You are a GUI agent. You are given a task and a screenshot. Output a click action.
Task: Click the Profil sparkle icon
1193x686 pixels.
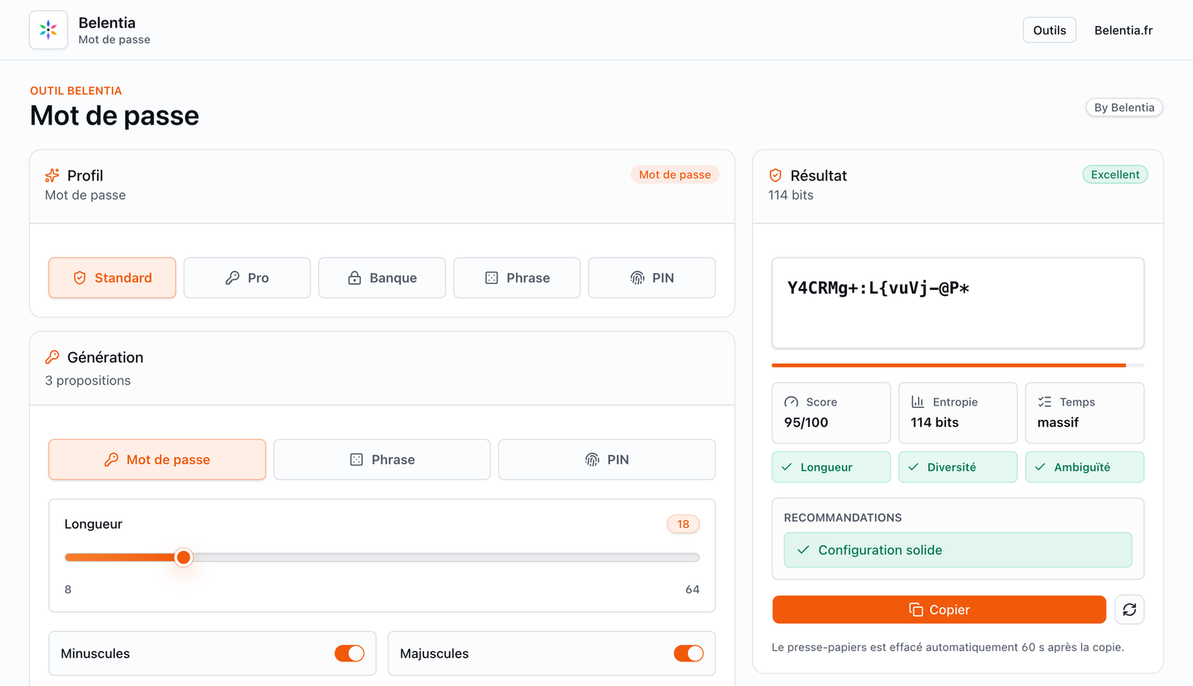pyautogui.click(x=52, y=175)
